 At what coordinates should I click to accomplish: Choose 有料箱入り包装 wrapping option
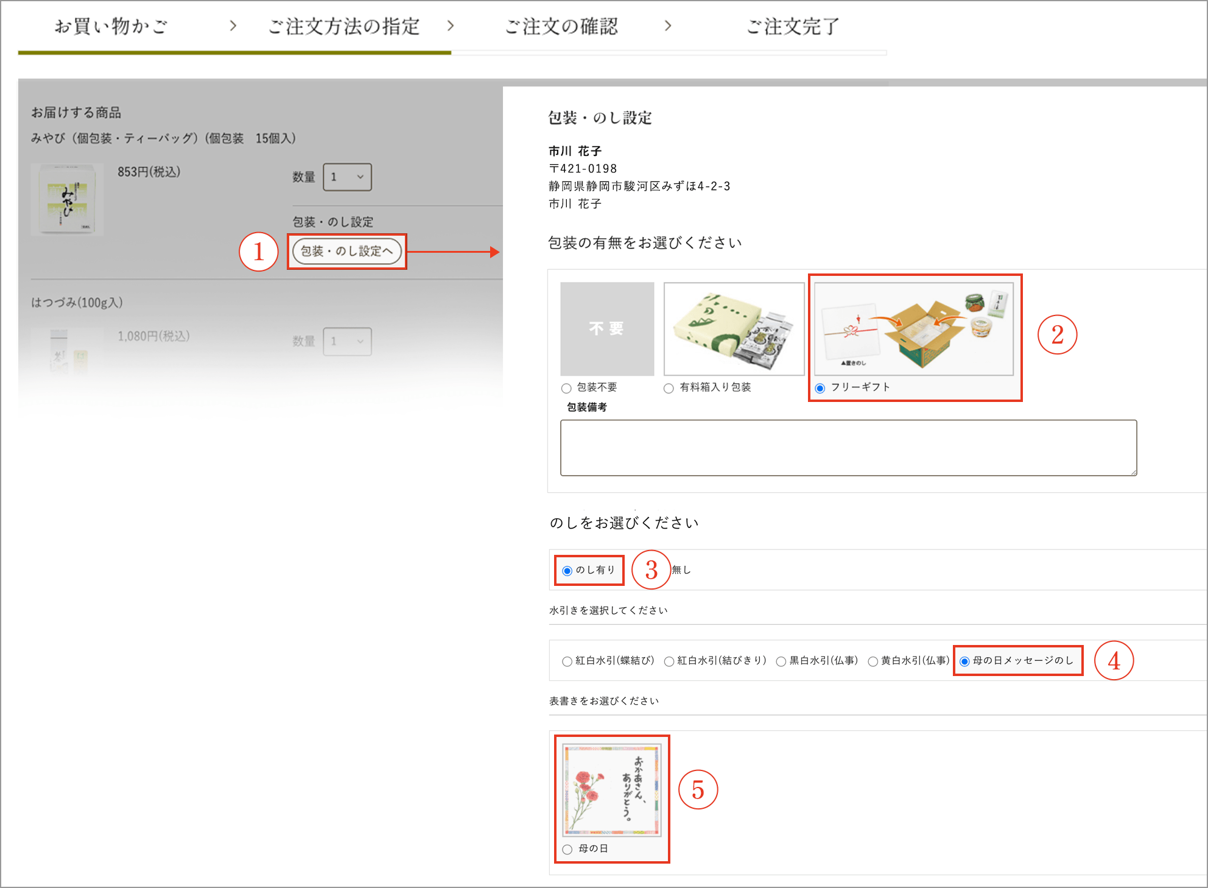(x=668, y=387)
